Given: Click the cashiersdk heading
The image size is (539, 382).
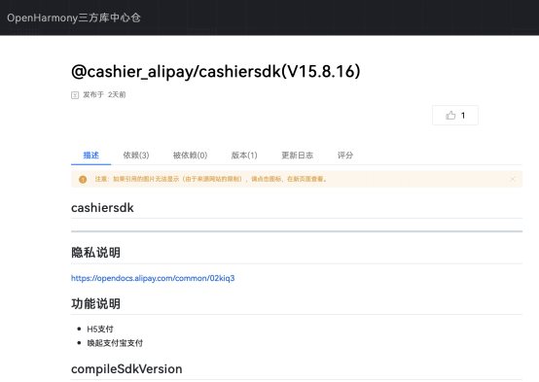Looking at the screenshot, I should [x=102, y=208].
